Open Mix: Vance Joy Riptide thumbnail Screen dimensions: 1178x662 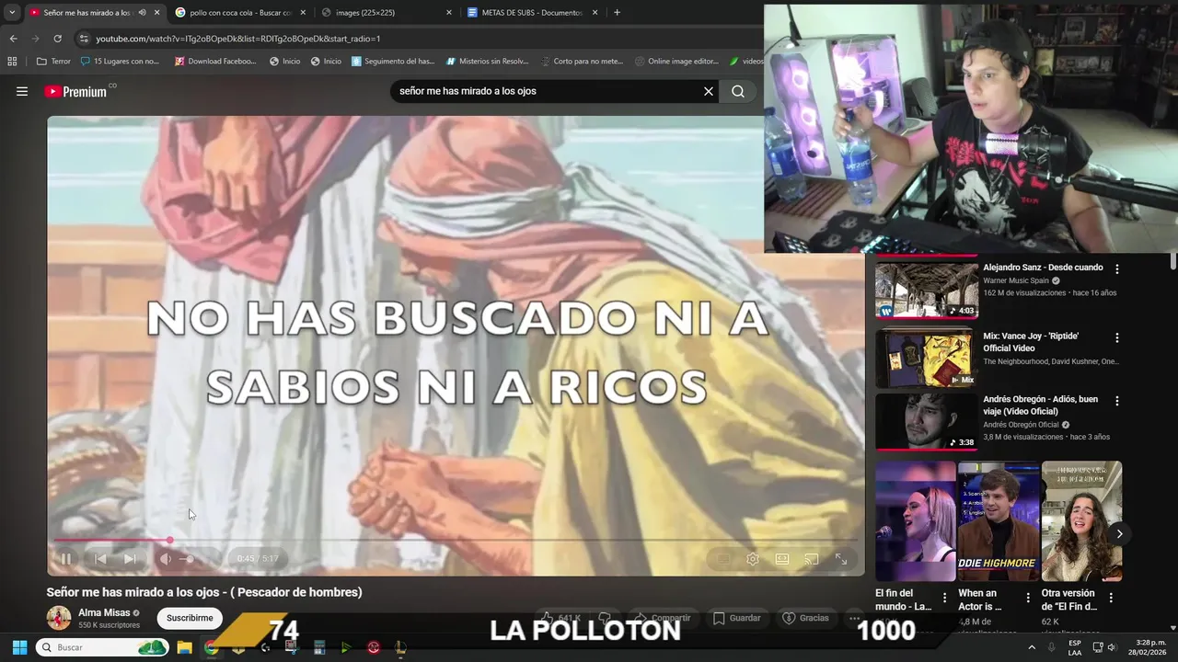tap(927, 359)
